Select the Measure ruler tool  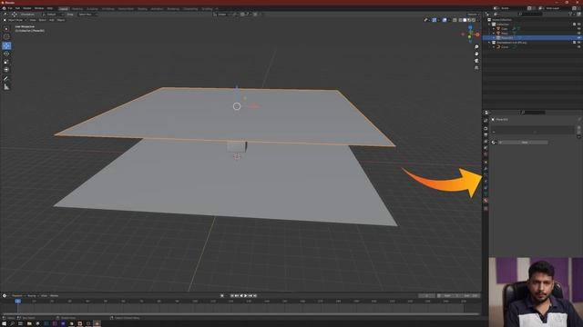pyautogui.click(x=6, y=87)
